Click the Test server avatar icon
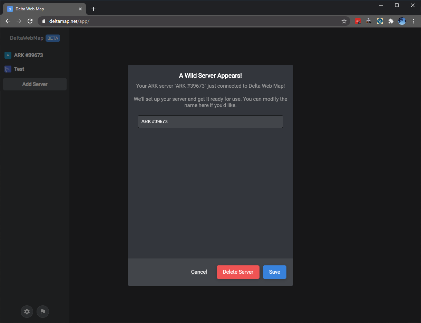Viewport: 421px width, 323px height. pyautogui.click(x=8, y=69)
